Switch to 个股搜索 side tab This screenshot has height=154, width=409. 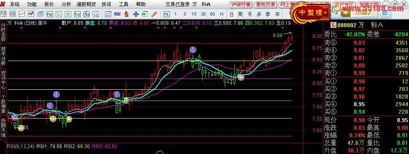click(x=3, y=104)
